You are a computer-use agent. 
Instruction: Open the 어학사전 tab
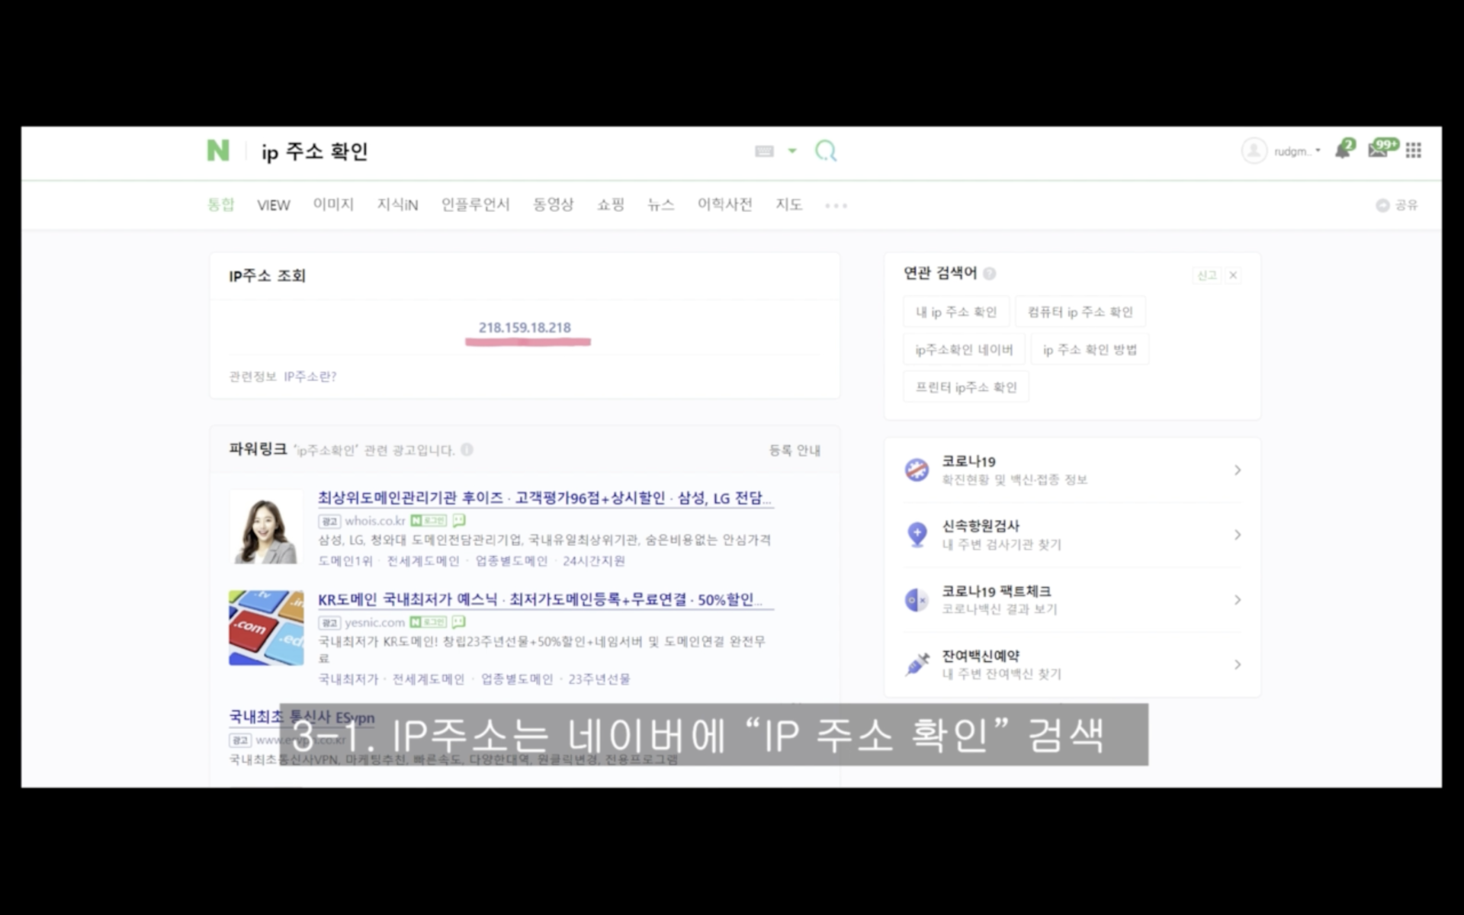pos(724,204)
